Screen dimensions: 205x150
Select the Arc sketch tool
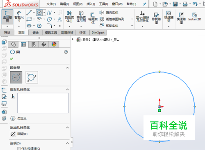pyautogui.click(x=39, y=19)
